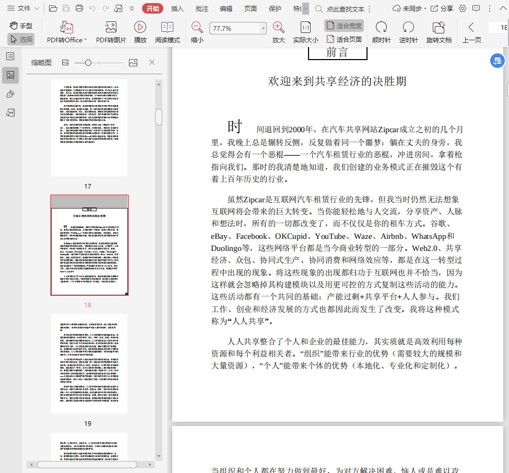Toggle 适合页面 fit page mode
Image resolution: width=509 pixels, height=473 pixels.
[344, 39]
